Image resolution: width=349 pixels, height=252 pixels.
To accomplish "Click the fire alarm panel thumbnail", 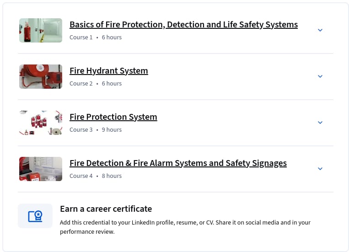I will tap(41, 169).
